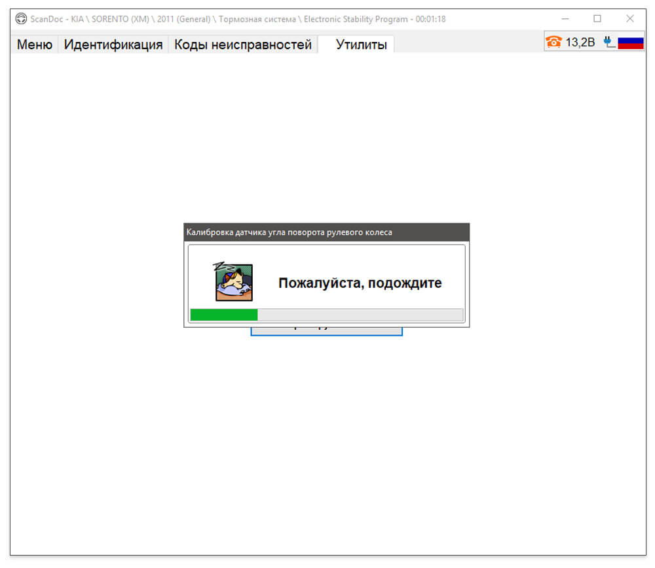Click the sleeping dog wait icon
This screenshot has height=568, width=655.
[233, 281]
